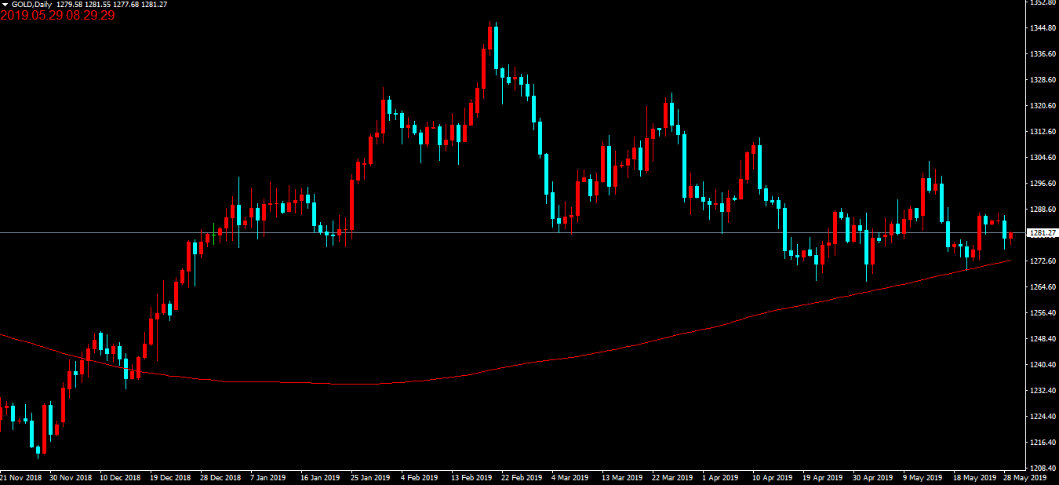Click price axis label 1344.80
The width and height of the screenshot is (1059, 485).
[x=1043, y=28]
